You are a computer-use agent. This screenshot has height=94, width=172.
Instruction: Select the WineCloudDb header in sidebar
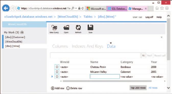pyautogui.click(x=25, y=24)
